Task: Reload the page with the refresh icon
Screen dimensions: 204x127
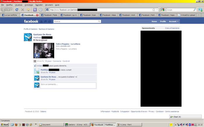Action: [x=17, y=10]
